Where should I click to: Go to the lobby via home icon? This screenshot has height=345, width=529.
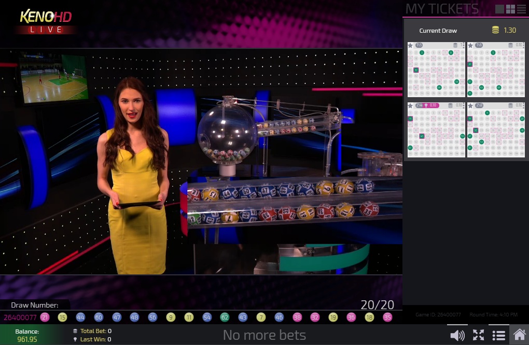coord(519,335)
